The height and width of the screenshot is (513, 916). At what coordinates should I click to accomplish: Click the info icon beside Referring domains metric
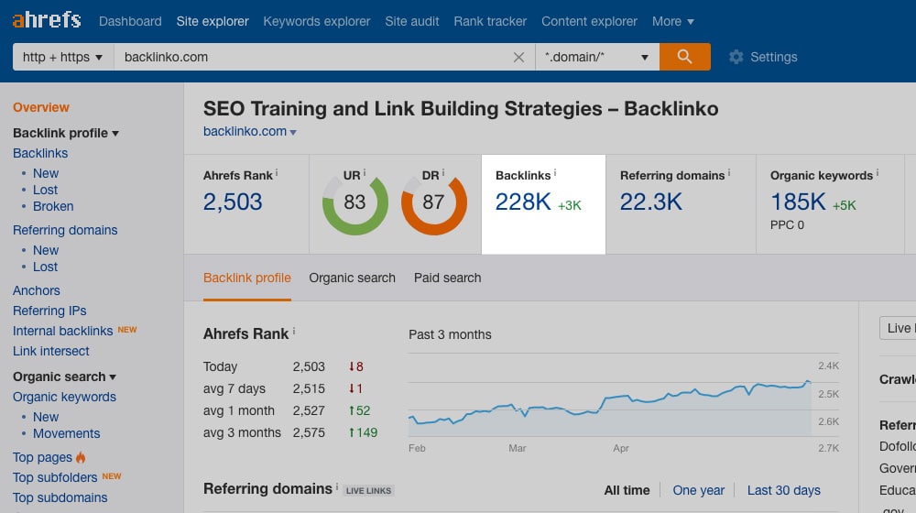728,173
